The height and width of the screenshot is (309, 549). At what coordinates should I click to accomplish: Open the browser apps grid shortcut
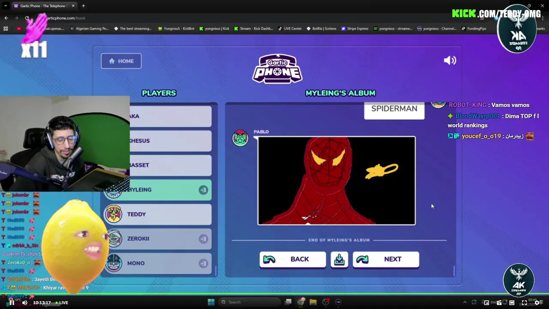click(6, 29)
